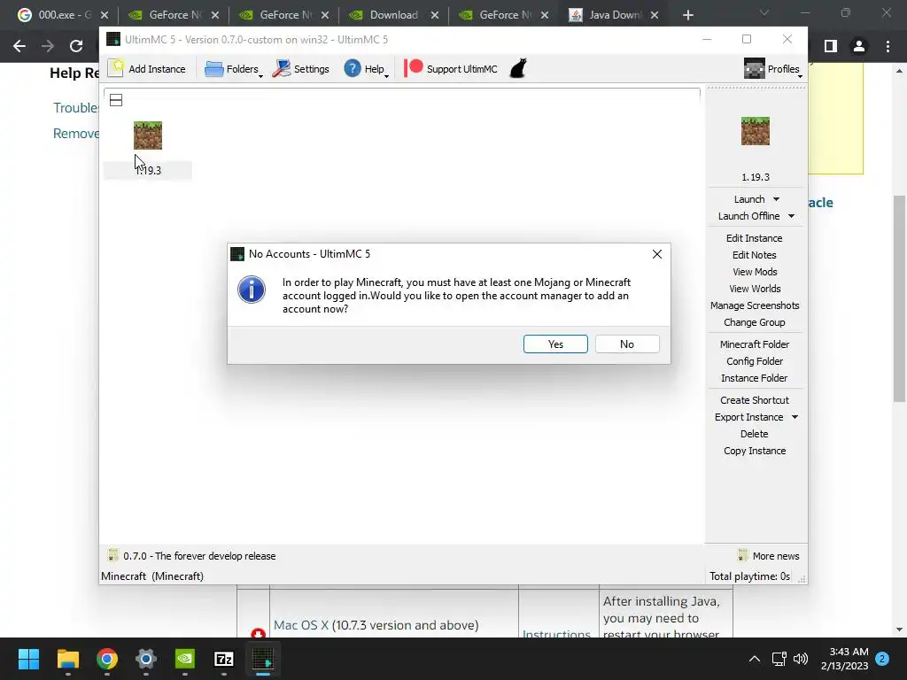Screen dimensions: 907x680
Task: Open File Explorer from taskbar
Action: coord(68,659)
